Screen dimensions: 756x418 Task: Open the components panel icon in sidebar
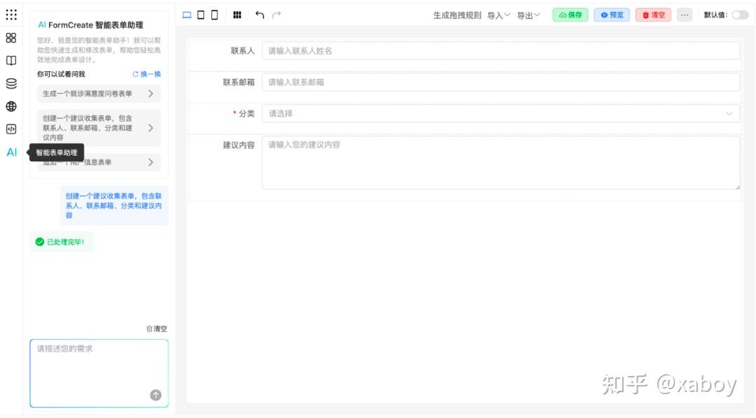click(x=10, y=39)
